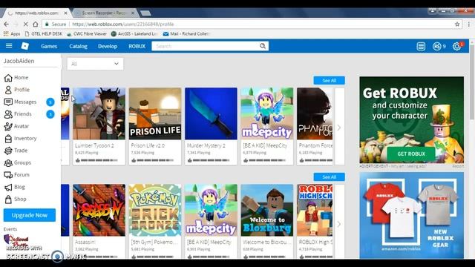Open Blog in the sidebar
475x267 pixels.
point(15,187)
